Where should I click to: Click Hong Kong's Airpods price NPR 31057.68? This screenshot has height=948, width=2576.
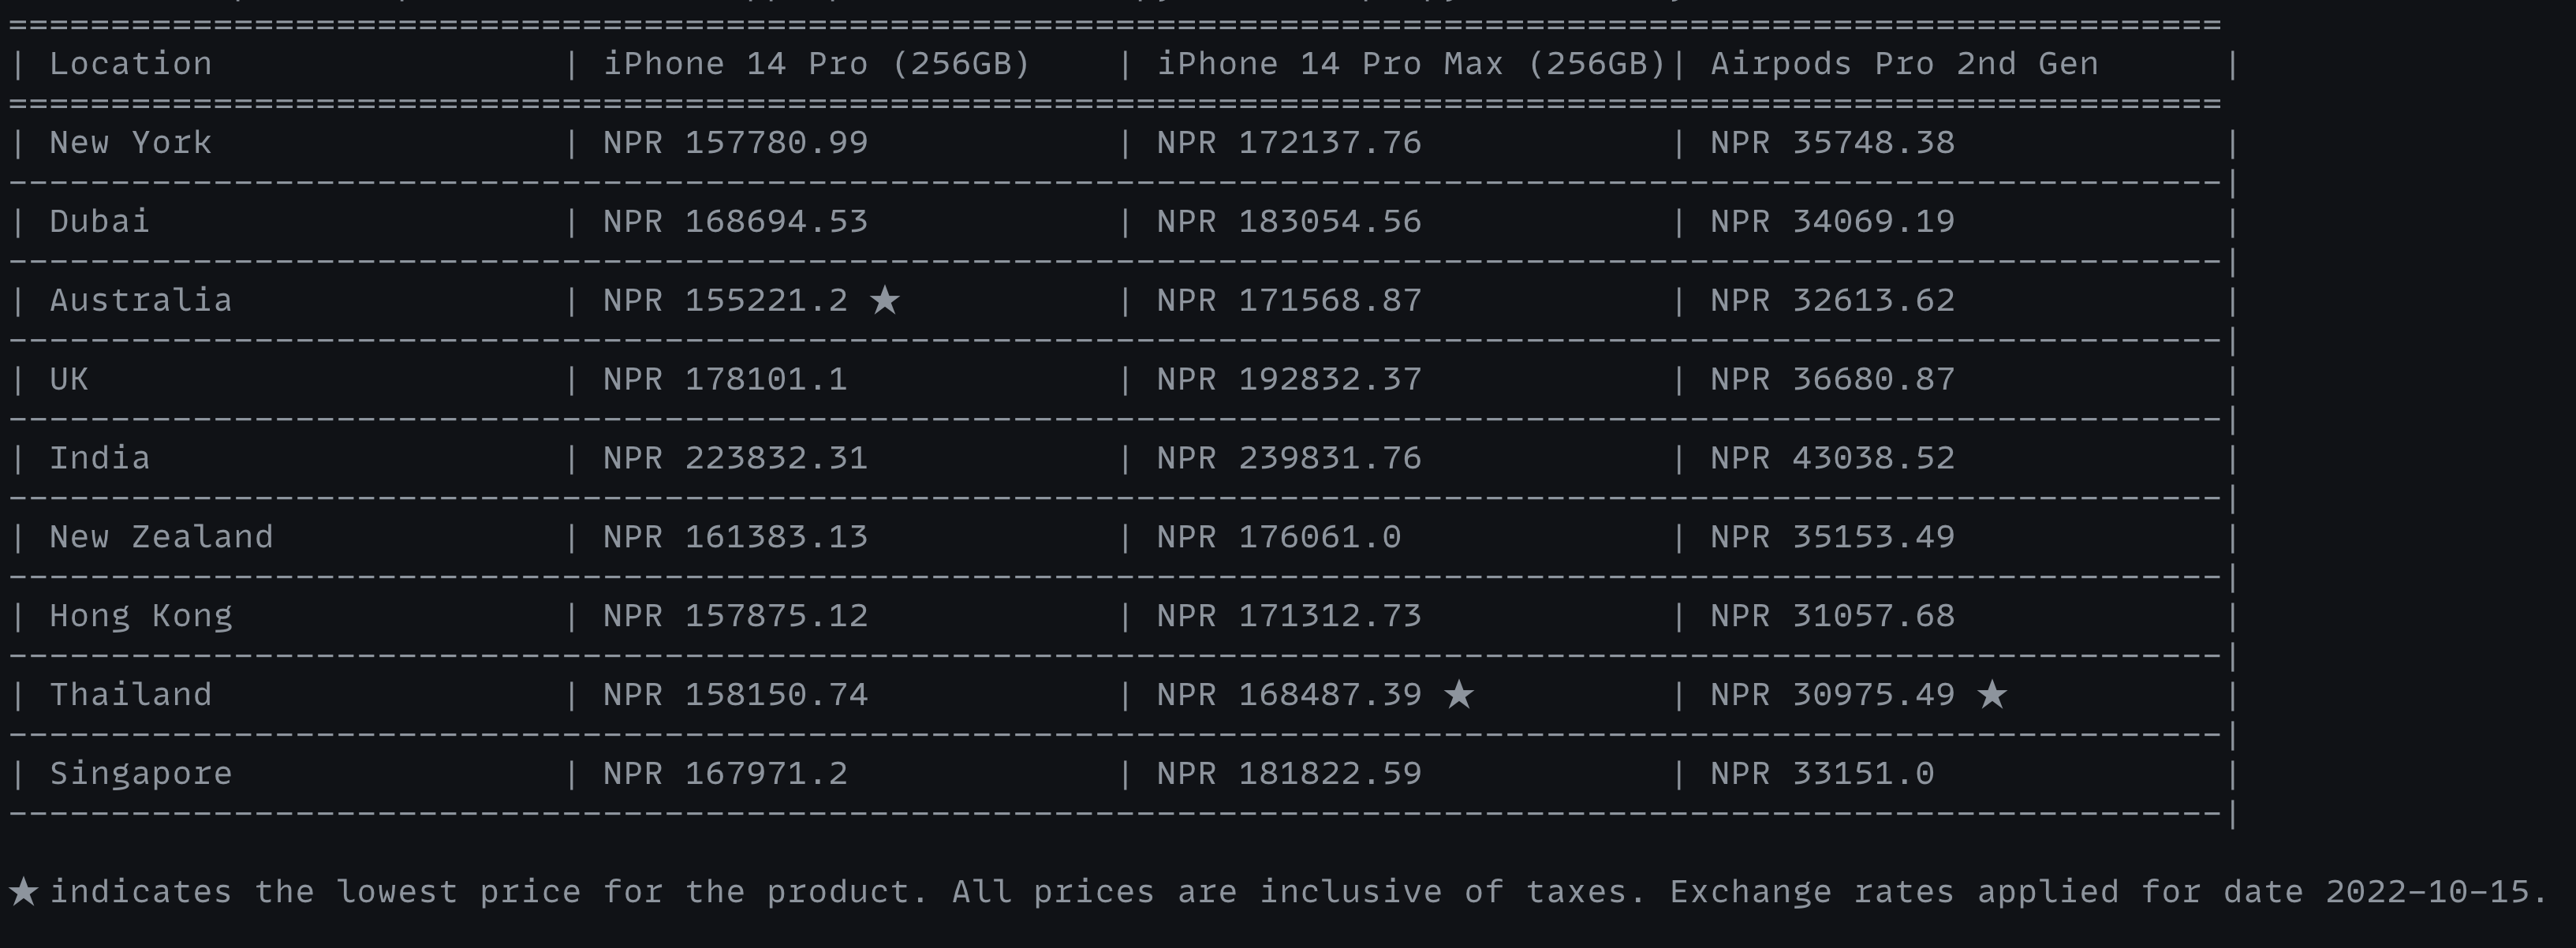(1832, 615)
